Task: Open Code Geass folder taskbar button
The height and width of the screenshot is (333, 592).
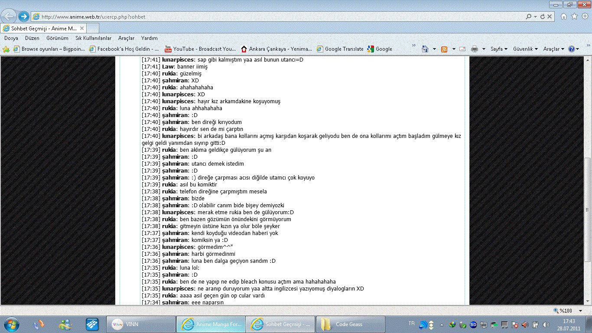Action: pyautogui.click(x=351, y=324)
